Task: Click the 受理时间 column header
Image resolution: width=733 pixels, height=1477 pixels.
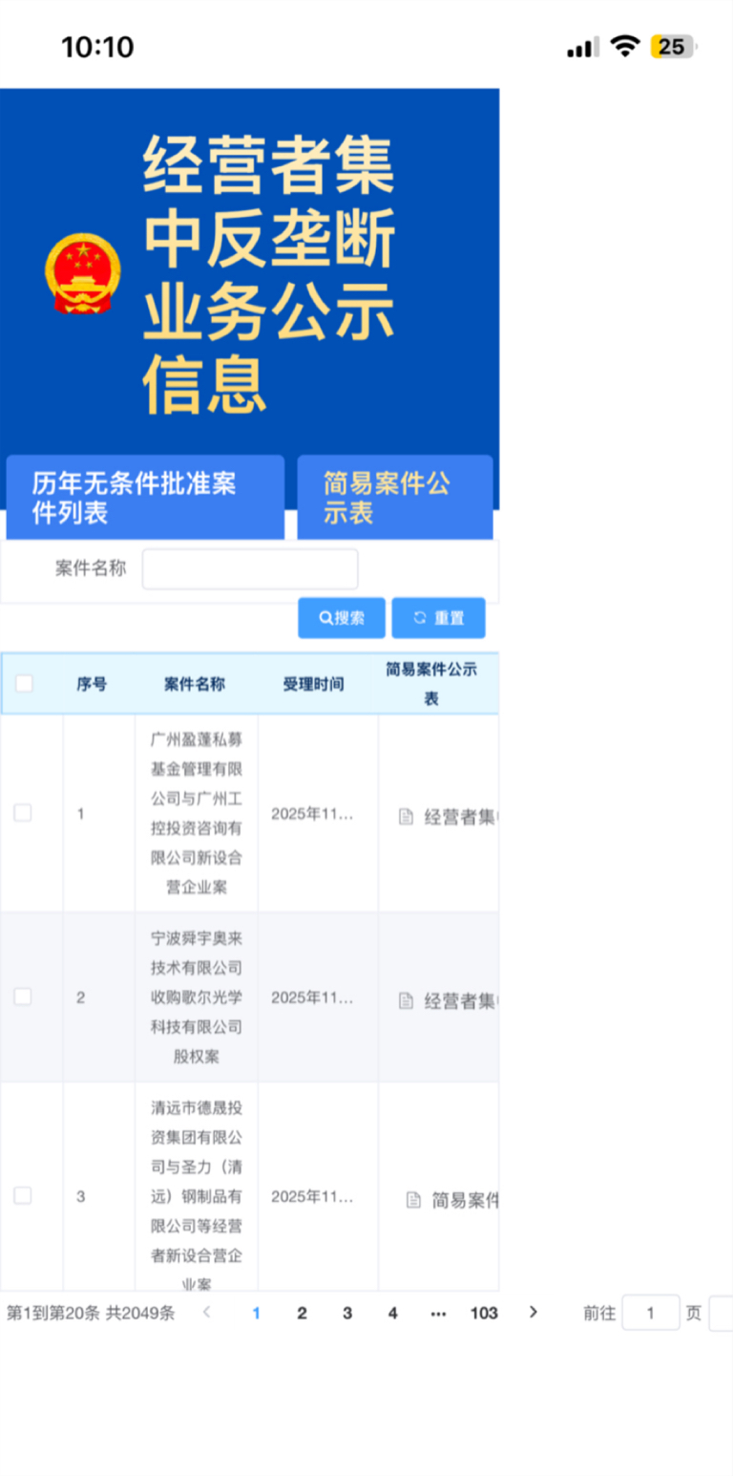Action: (x=313, y=684)
